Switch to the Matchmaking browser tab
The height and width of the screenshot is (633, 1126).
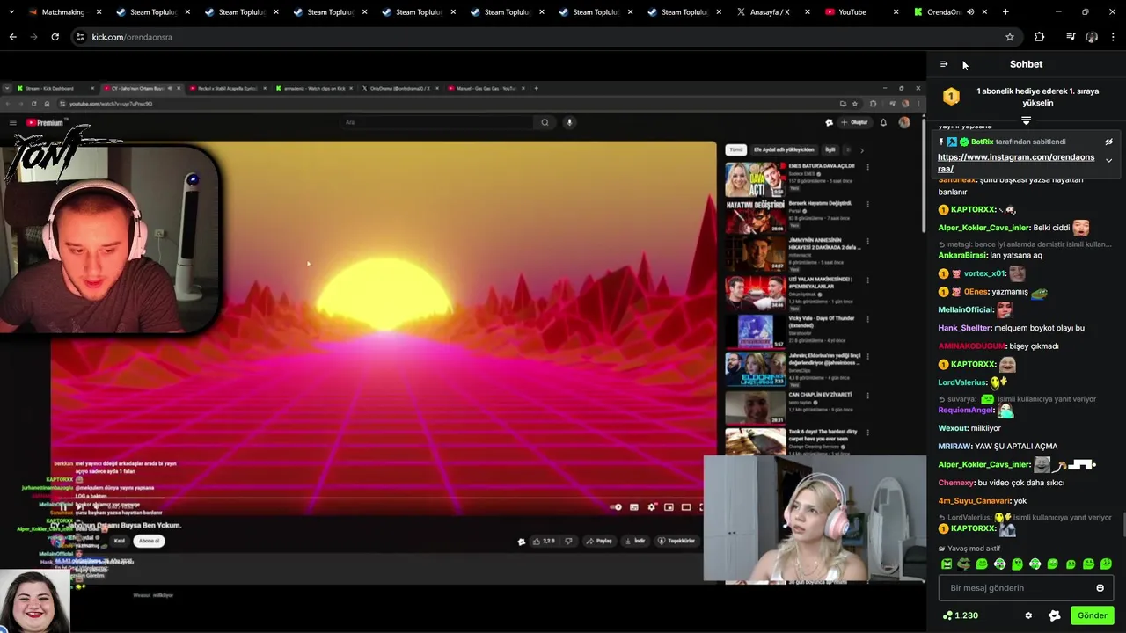tap(63, 12)
